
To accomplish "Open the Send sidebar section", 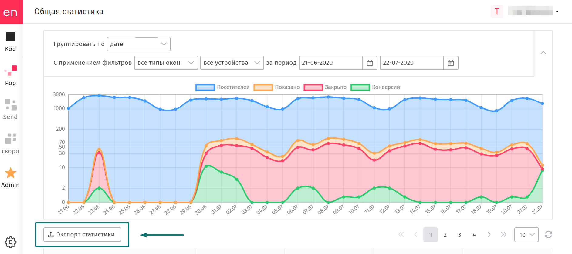I will tap(11, 110).
